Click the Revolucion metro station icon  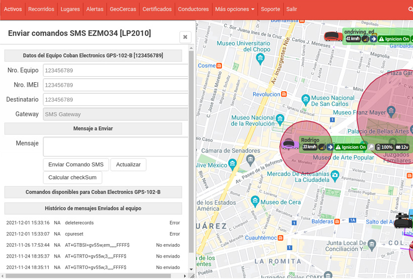(284, 94)
